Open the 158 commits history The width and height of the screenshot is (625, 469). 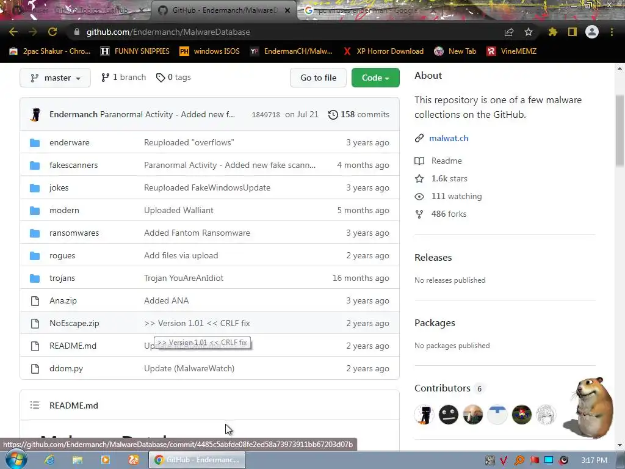(x=358, y=114)
